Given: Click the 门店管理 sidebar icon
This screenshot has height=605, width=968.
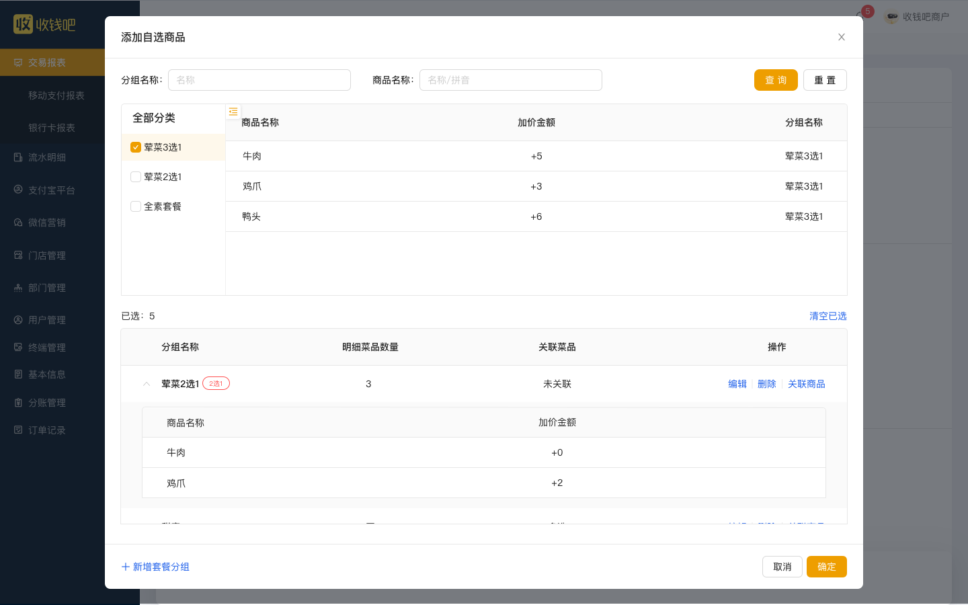Looking at the screenshot, I should tap(18, 255).
